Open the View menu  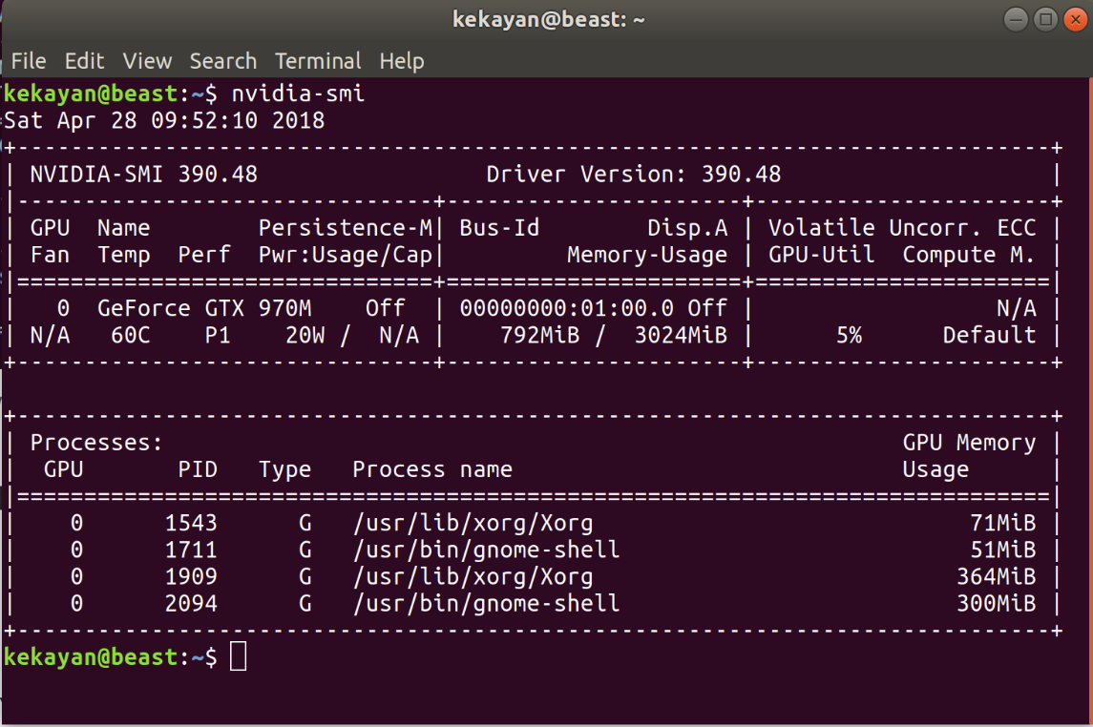pos(147,61)
